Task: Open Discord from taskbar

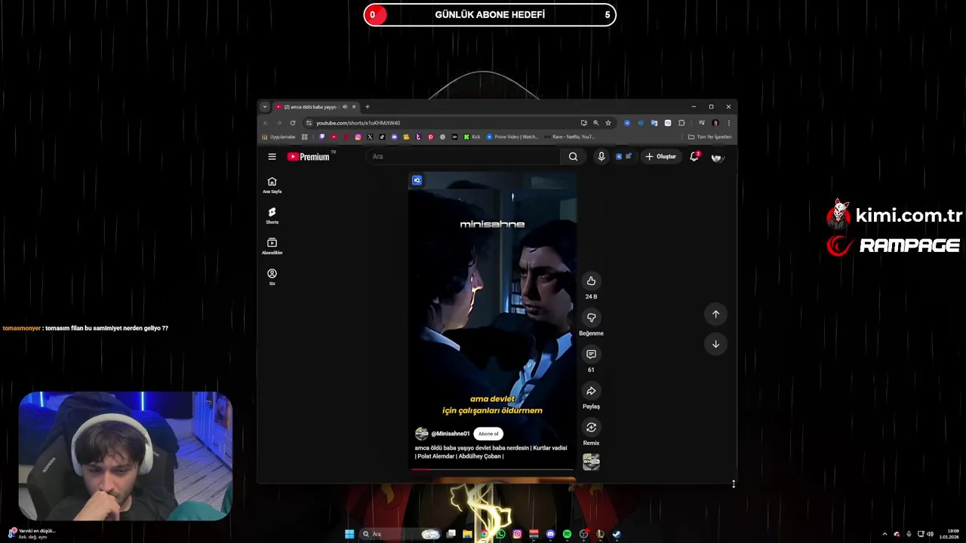Action: (x=550, y=534)
